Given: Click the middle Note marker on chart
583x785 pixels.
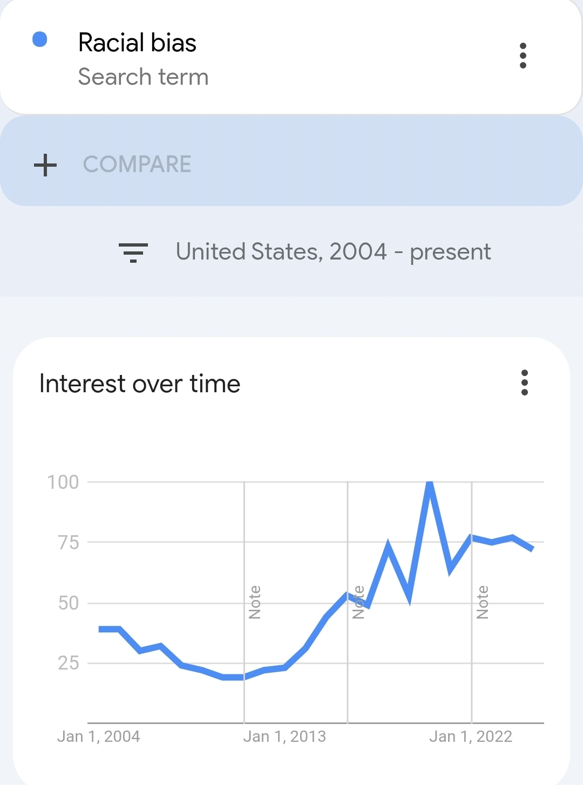Looking at the screenshot, I should tap(358, 602).
